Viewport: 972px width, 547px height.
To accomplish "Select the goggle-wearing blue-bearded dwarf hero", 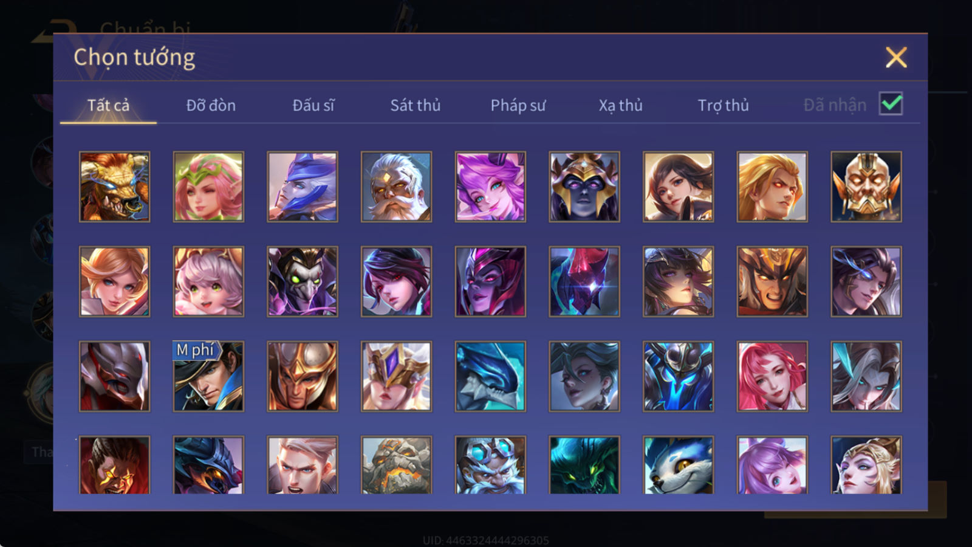I will pos(490,465).
